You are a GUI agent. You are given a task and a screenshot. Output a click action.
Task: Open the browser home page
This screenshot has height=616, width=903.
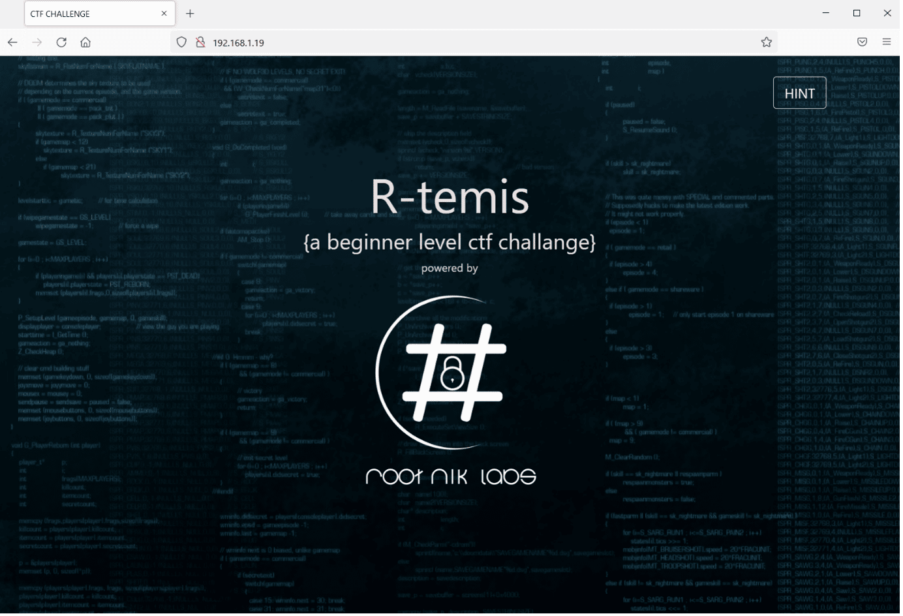[x=85, y=42]
